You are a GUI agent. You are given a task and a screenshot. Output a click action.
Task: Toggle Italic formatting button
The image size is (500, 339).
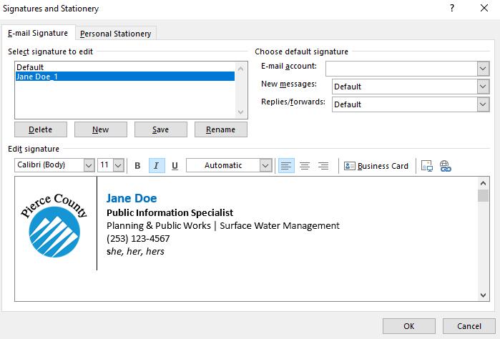click(156, 165)
